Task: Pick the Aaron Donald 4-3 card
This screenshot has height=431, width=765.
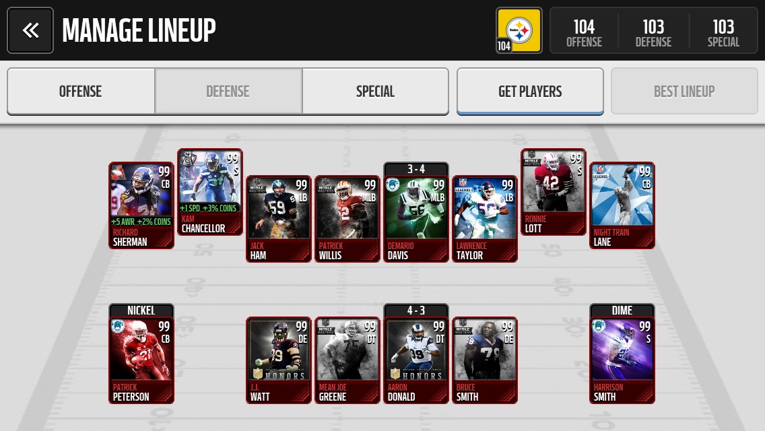Action: (416, 354)
